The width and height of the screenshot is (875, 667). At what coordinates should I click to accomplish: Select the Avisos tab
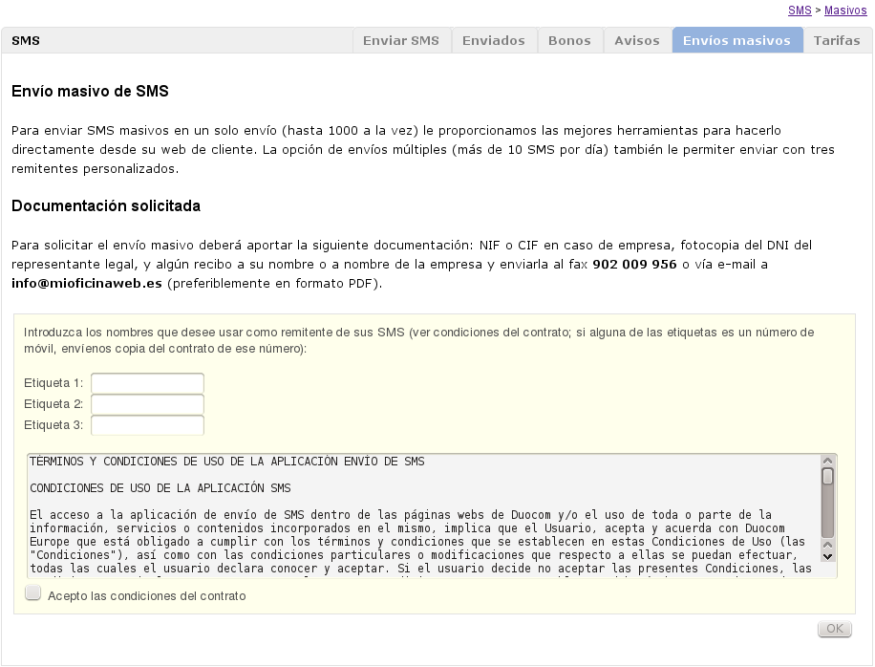637,41
